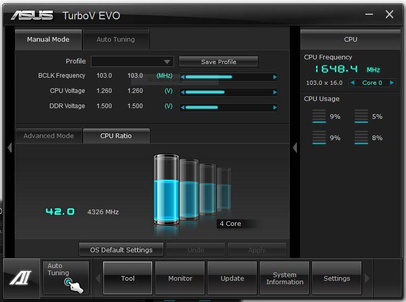This screenshot has height=302, width=406.
Task: Increase CPU Voltage with right arrow
Action: click(275, 92)
